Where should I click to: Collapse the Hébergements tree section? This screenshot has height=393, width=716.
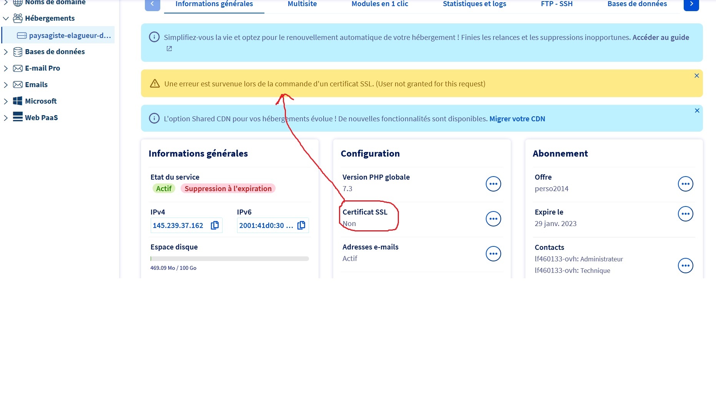pyautogui.click(x=6, y=18)
